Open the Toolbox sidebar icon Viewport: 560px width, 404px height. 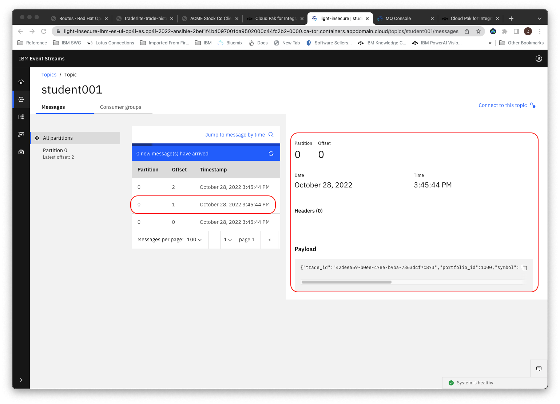point(21,152)
